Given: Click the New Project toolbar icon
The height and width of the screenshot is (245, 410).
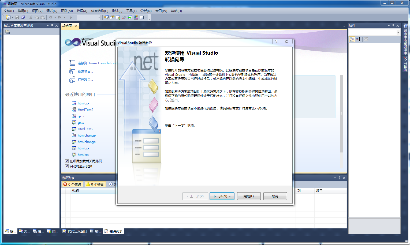Looking at the screenshot, I should coord(8,17).
